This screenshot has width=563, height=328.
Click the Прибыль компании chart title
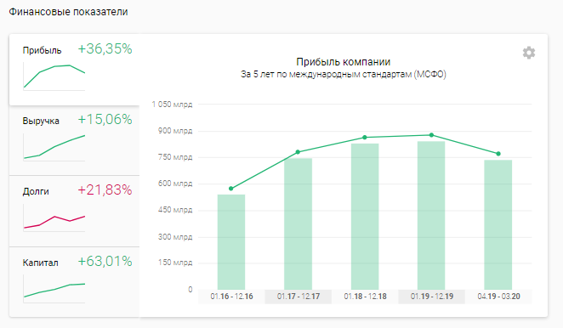click(x=344, y=62)
